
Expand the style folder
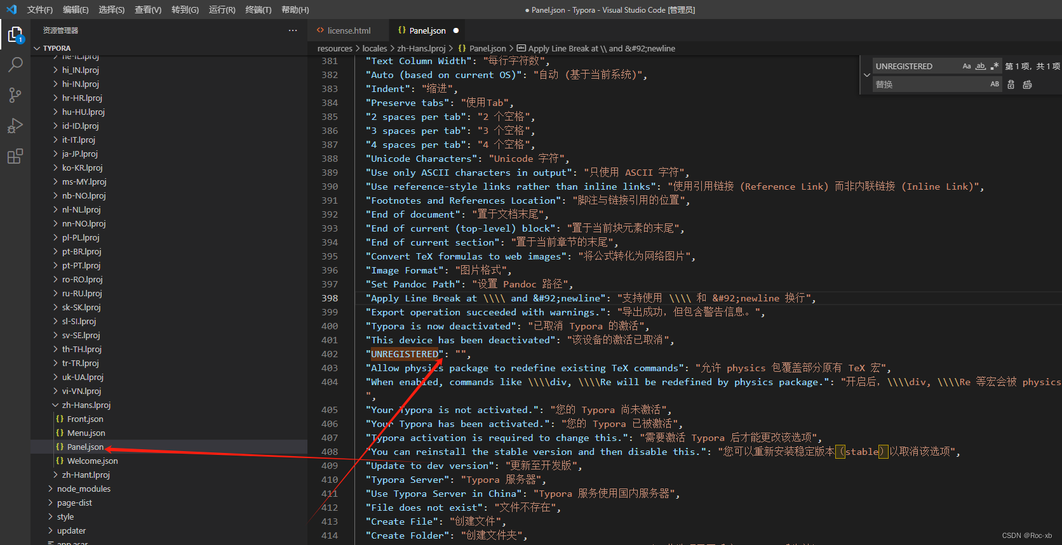50,516
